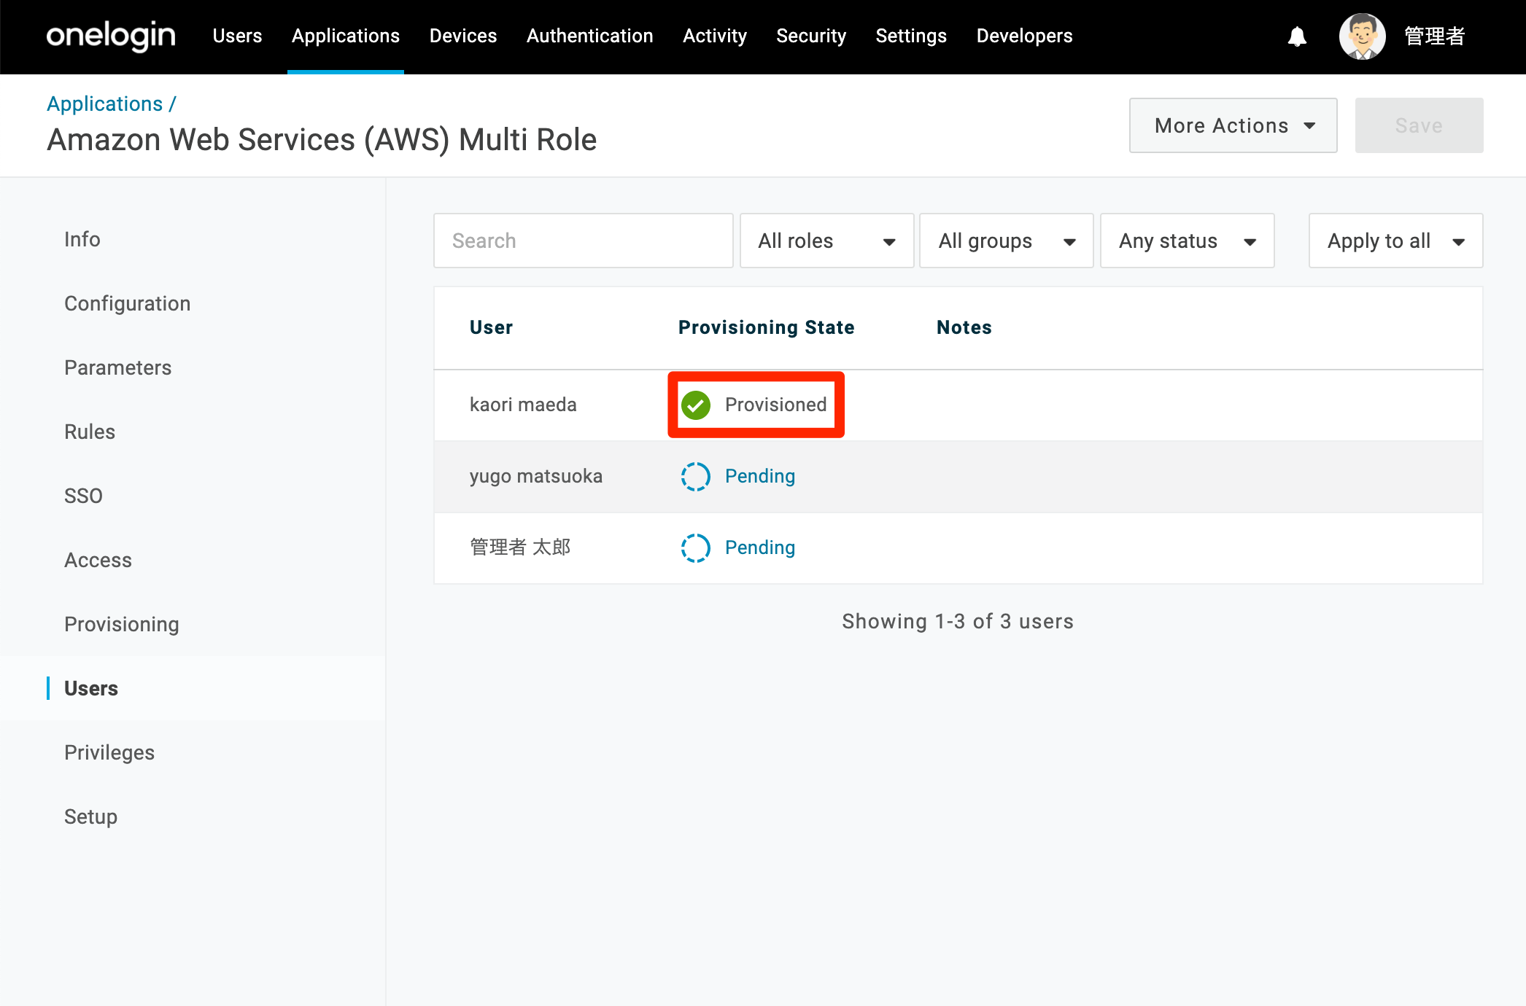Open the All groups filter dropdown

(1007, 241)
